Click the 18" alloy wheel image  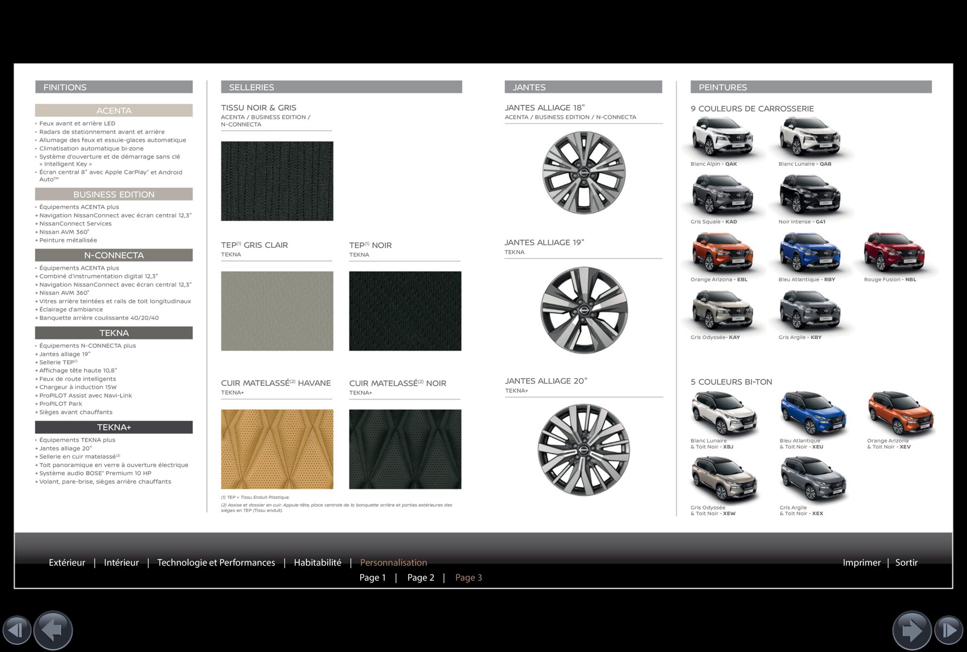tap(584, 172)
